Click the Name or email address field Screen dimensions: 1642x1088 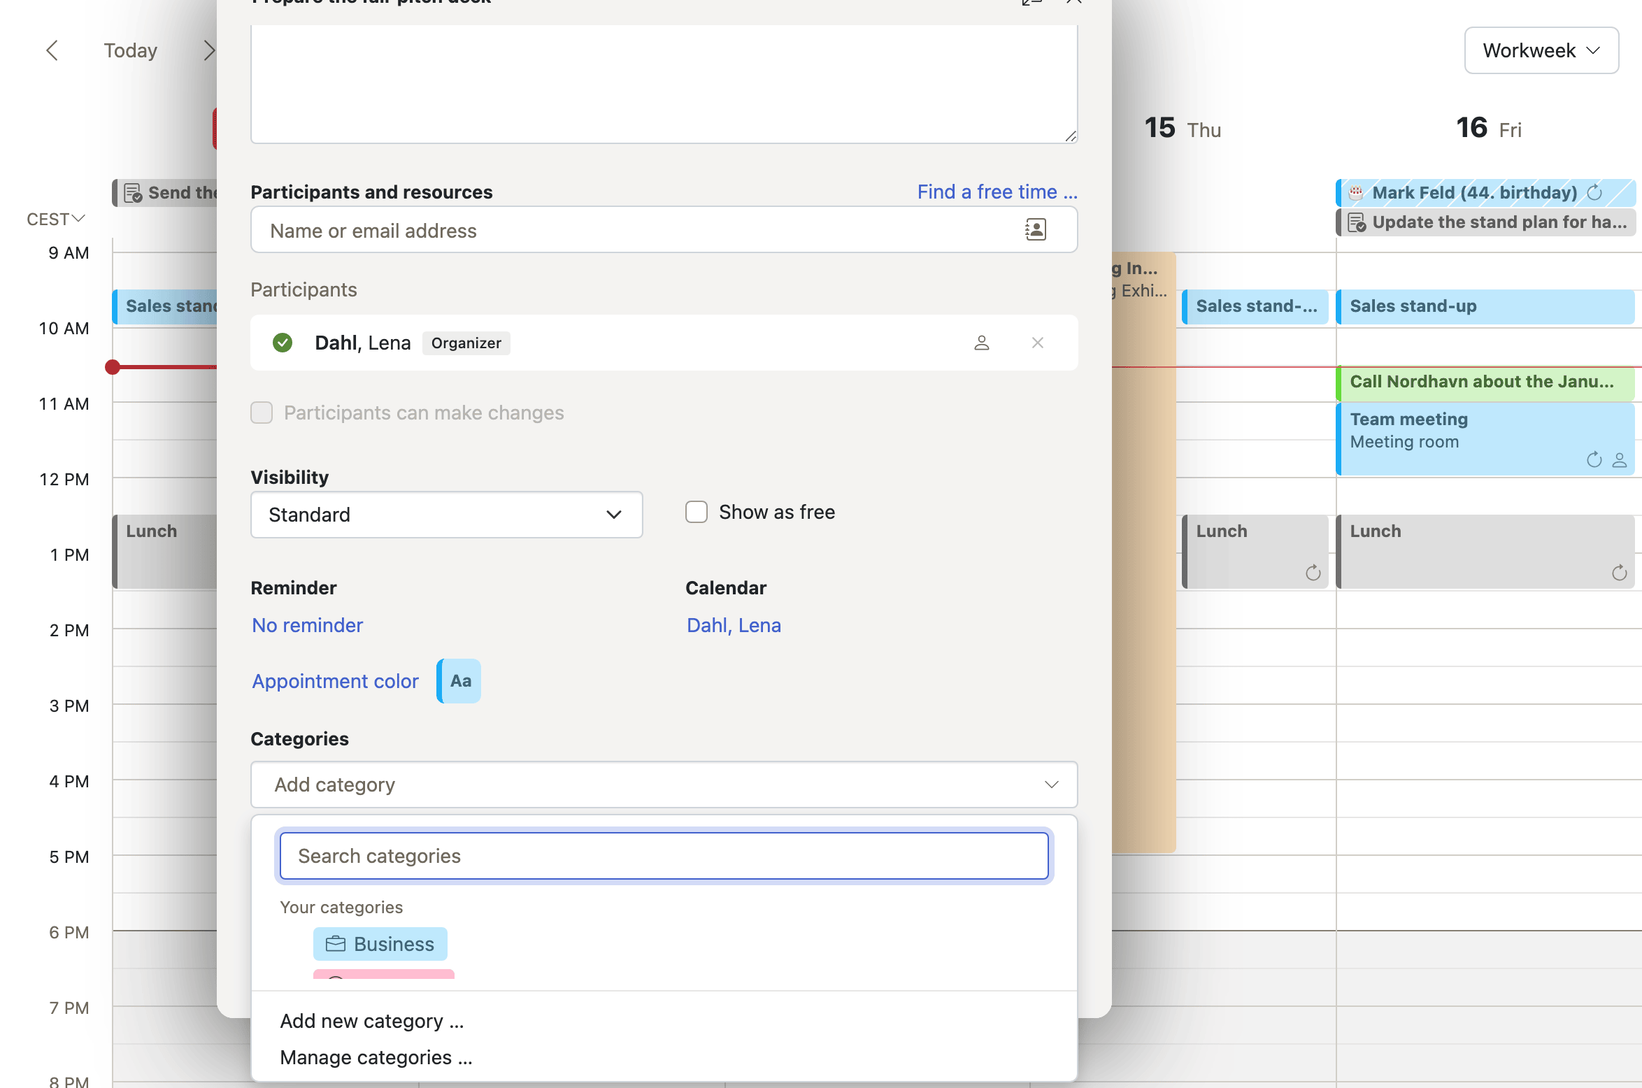(664, 229)
